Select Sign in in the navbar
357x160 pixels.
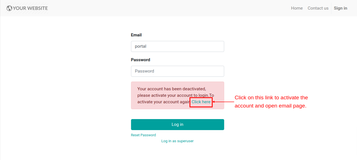(x=340, y=8)
